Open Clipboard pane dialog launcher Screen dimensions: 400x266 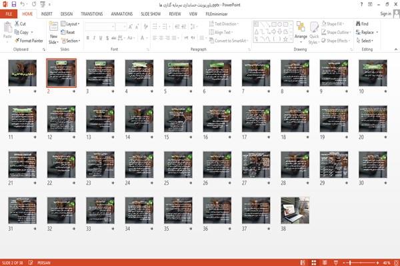coord(44,49)
